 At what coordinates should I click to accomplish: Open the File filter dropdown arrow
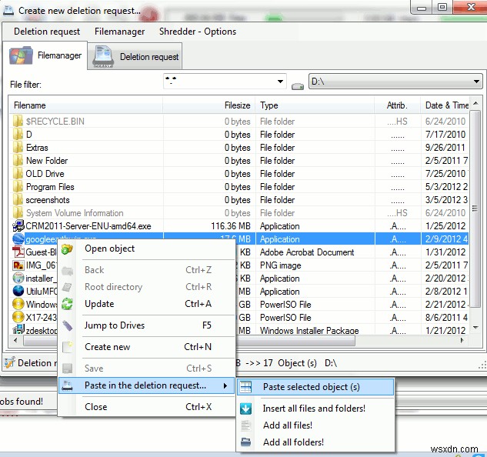click(280, 82)
